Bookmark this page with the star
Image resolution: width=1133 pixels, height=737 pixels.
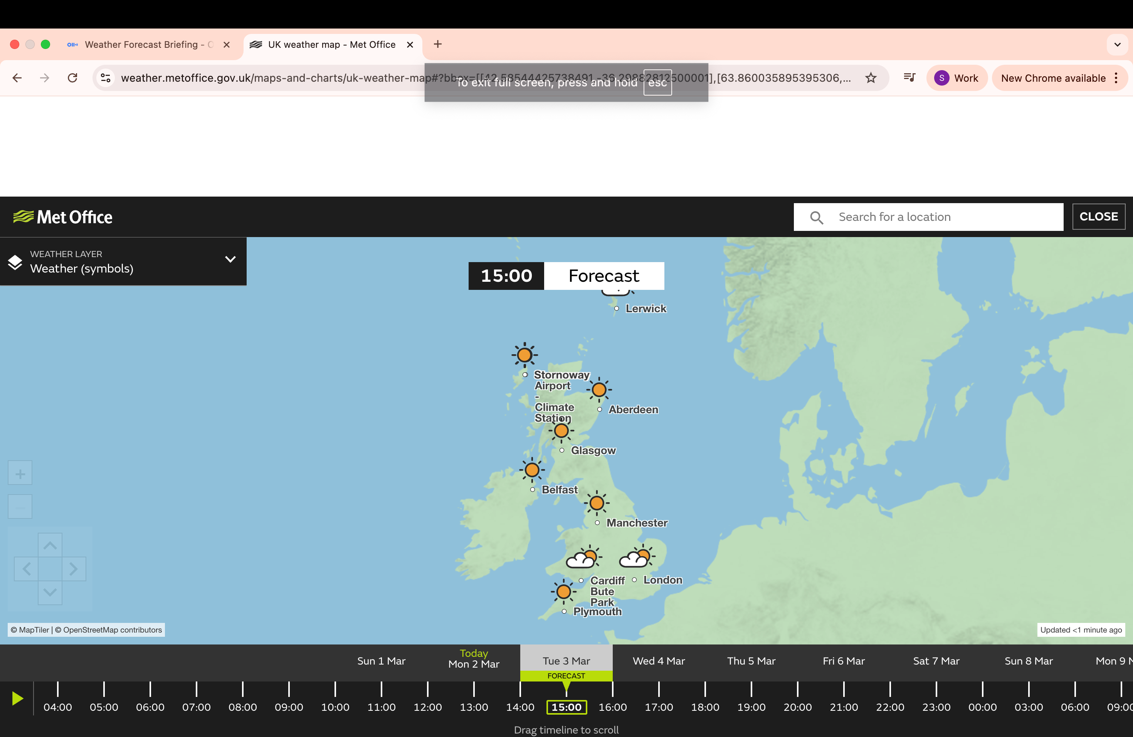pos(871,78)
